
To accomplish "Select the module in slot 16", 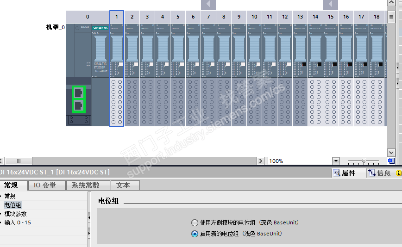I will pos(346,75).
